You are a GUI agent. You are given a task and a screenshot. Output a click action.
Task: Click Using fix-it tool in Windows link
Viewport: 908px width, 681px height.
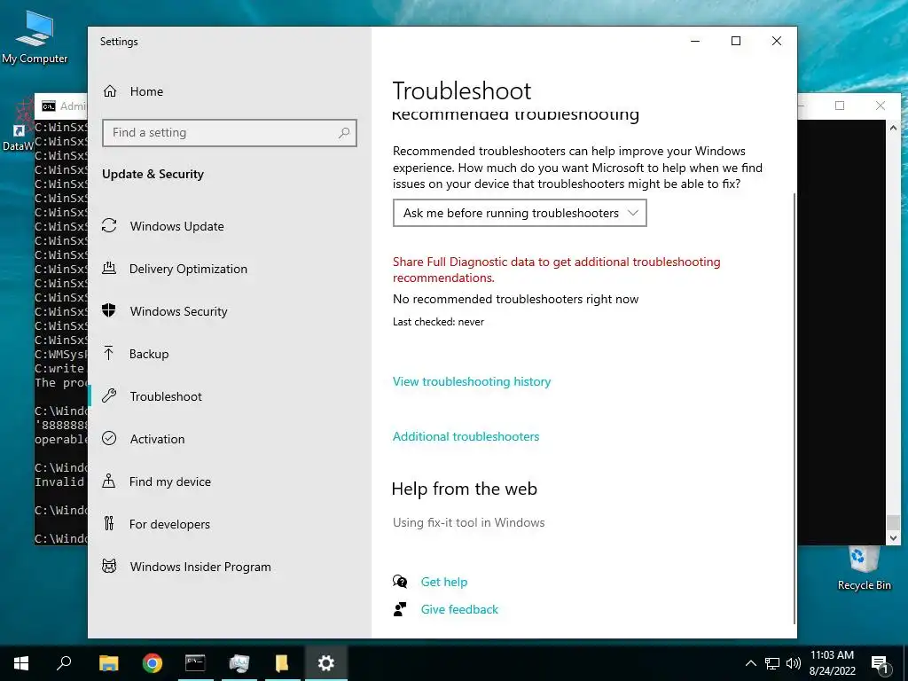pos(468,522)
